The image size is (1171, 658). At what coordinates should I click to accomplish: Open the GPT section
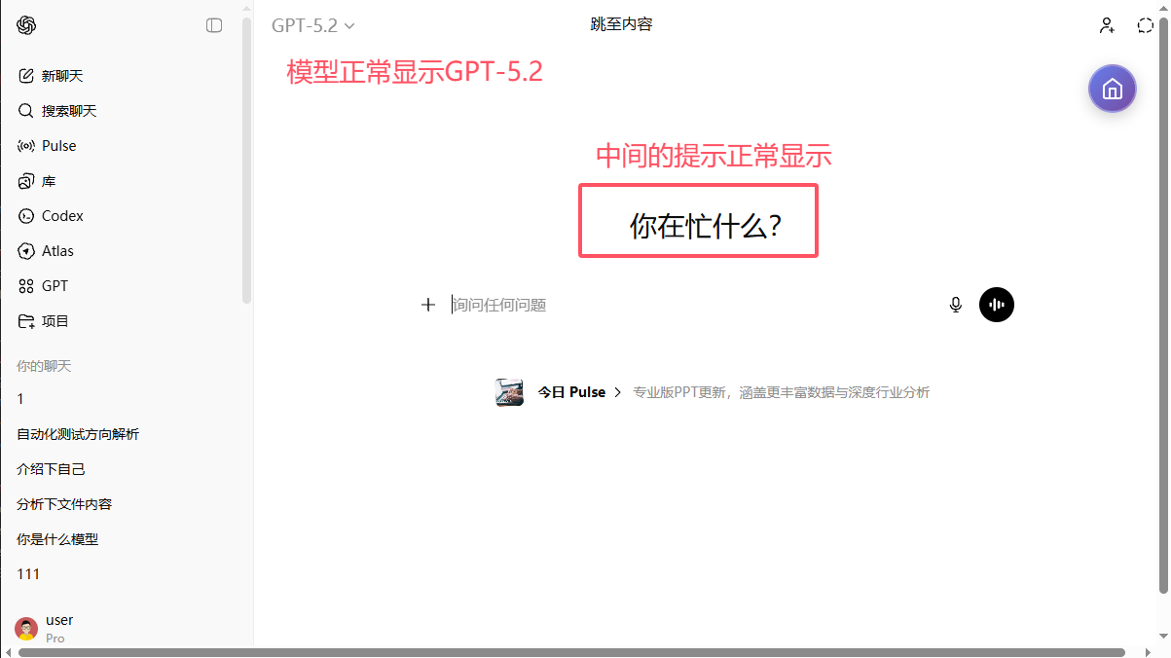click(43, 285)
